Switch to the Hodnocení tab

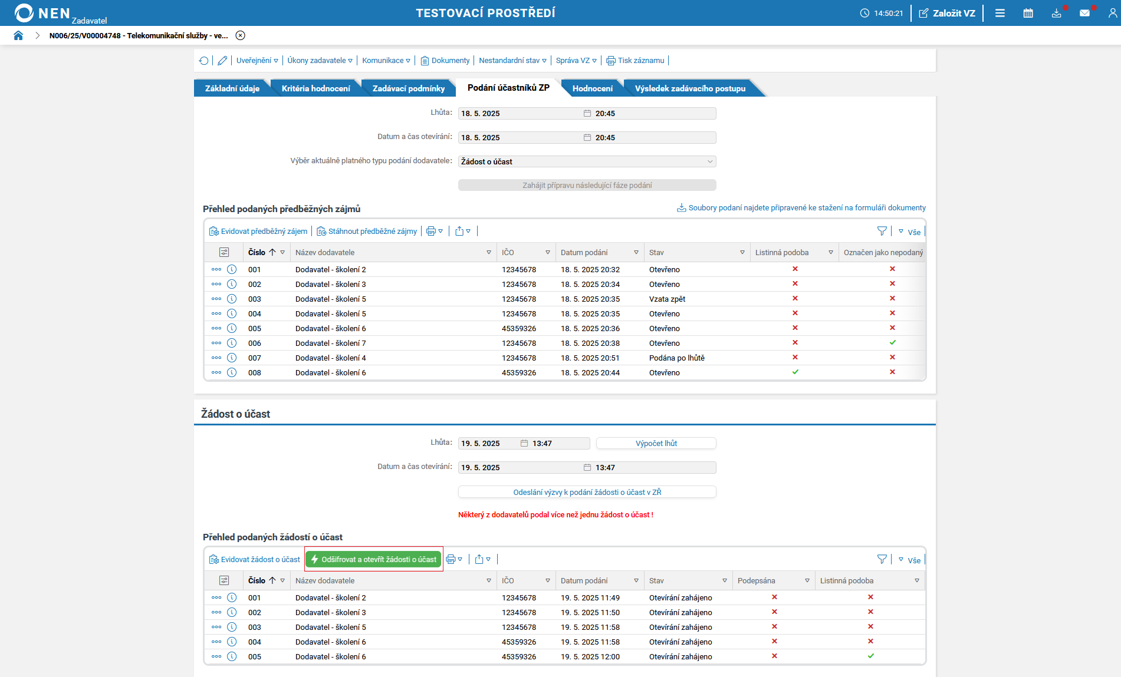pyautogui.click(x=592, y=88)
